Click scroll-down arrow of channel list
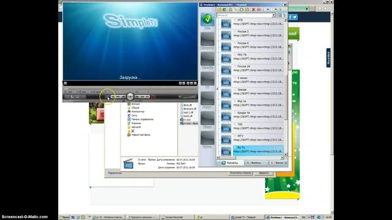Image resolution: width=392 pixels, height=220 pixels. 286,155
